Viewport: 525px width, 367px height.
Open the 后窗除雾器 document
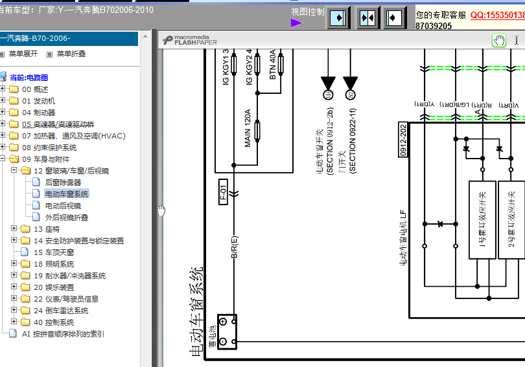[63, 183]
